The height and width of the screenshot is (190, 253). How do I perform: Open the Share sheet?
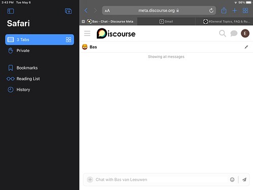224,10
